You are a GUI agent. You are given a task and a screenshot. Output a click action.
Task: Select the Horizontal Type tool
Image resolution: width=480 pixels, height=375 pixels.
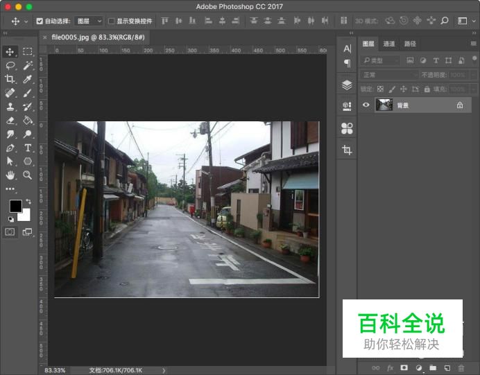pos(28,148)
